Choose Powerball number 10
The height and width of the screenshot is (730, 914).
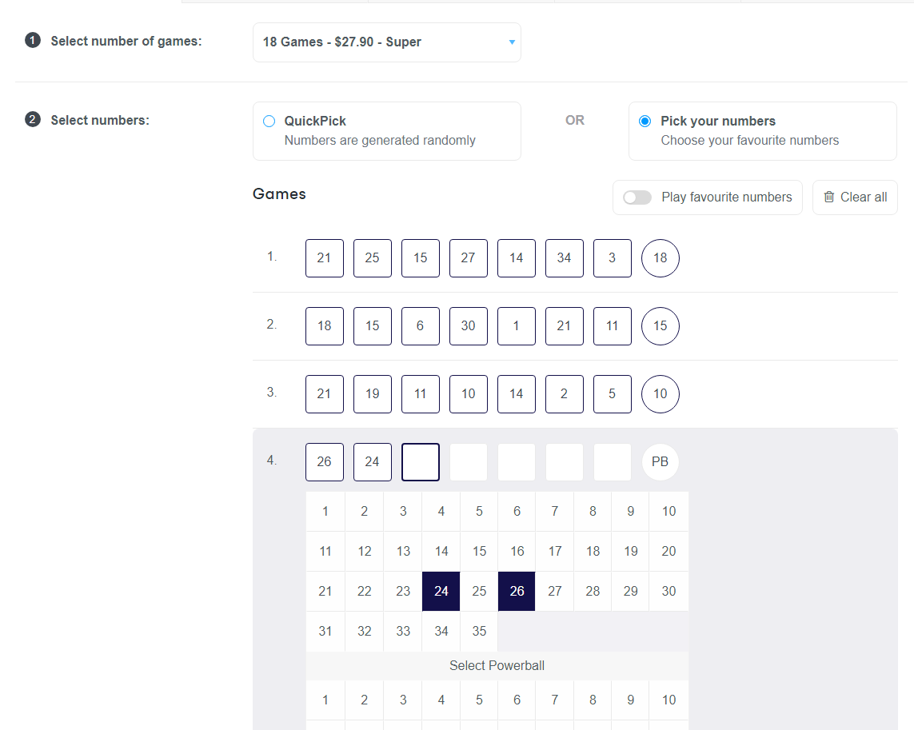(x=669, y=700)
